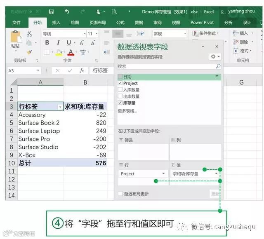The width and height of the screenshot is (264, 239).
Task: Expand Font group dialog launcher
Action: (96, 61)
